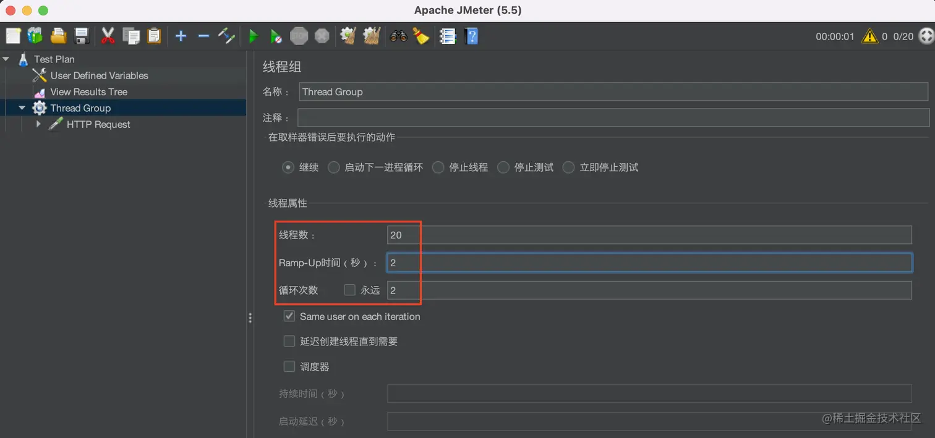Open the Search icon in the toolbar
The height and width of the screenshot is (438, 935).
[399, 36]
